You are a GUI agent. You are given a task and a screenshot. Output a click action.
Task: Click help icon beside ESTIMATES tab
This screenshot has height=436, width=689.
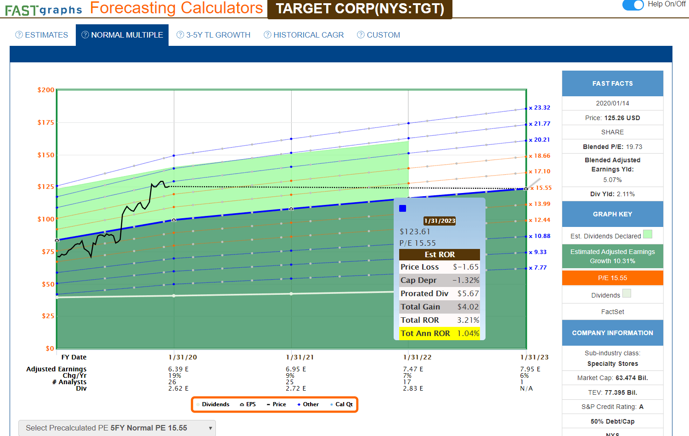pyautogui.click(x=19, y=35)
